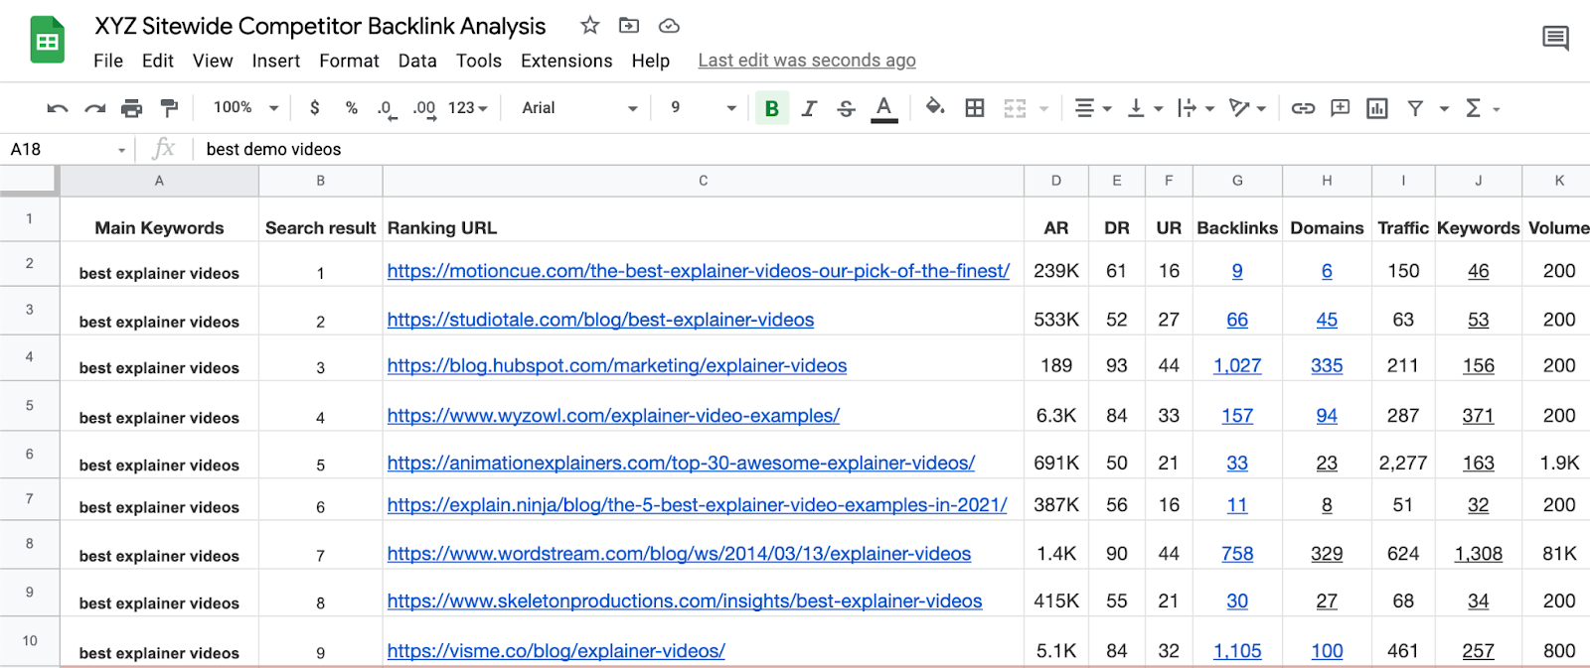The width and height of the screenshot is (1590, 668).
Task: Open horizontal align dropdown
Action: point(1093,108)
